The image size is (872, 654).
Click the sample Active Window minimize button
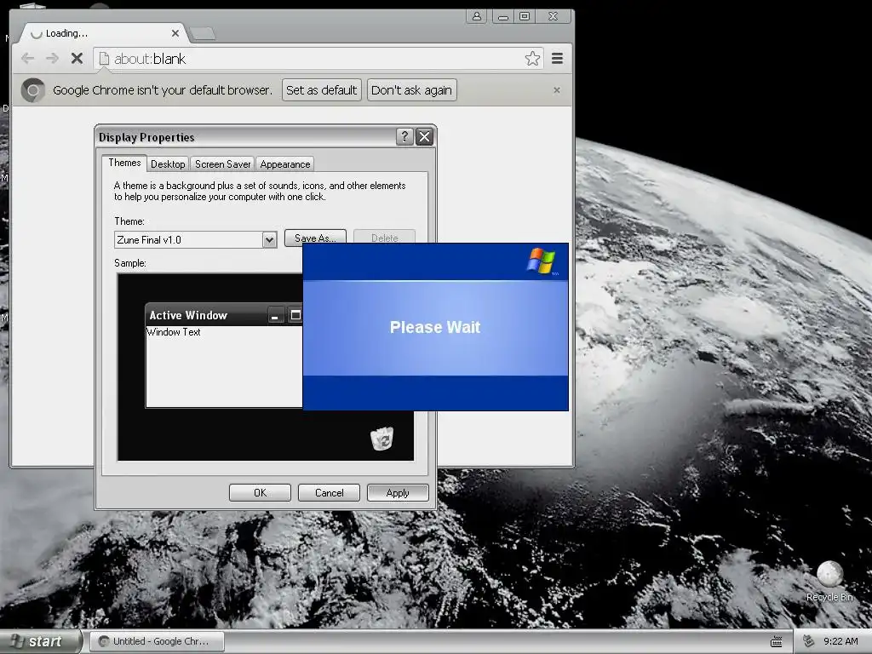275,315
